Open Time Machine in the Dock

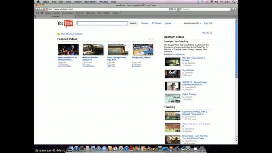[x=160, y=148]
